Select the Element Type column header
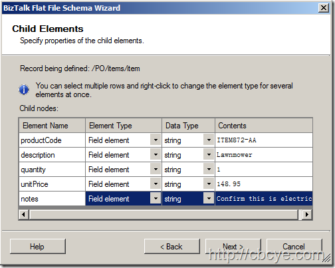 (x=124, y=126)
